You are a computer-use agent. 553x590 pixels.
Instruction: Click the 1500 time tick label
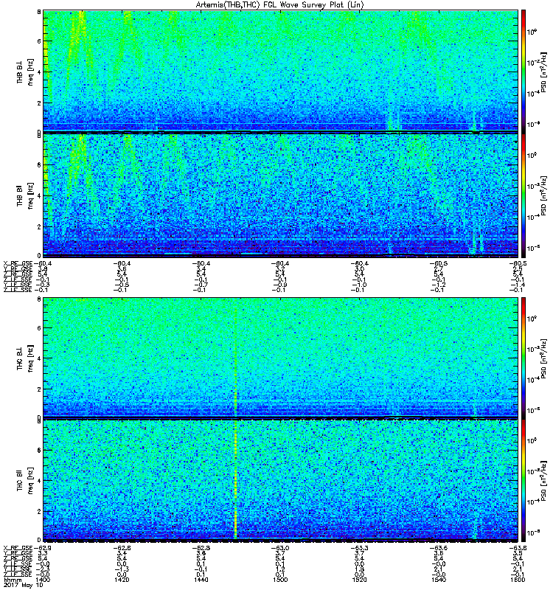[x=280, y=580]
